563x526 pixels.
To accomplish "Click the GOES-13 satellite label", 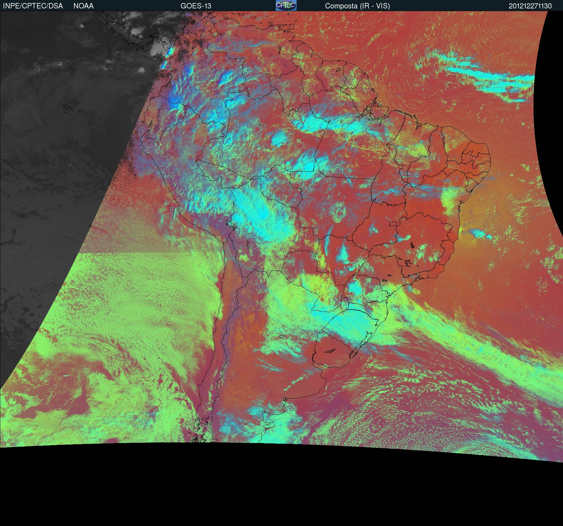I will pyautogui.click(x=196, y=6).
